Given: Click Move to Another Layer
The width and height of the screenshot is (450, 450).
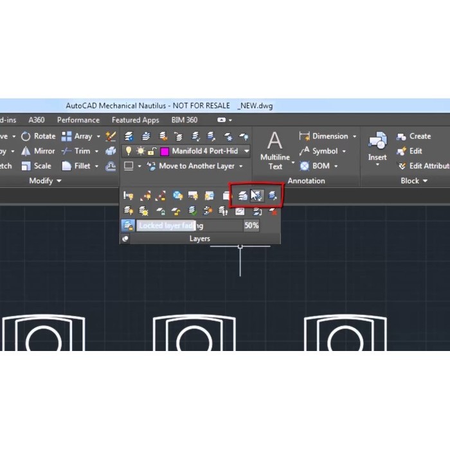Looking at the screenshot, I should click(191, 166).
